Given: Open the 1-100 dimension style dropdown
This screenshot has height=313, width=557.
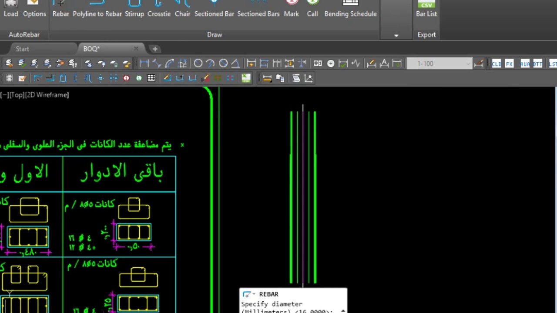Looking at the screenshot, I should [x=439, y=63].
